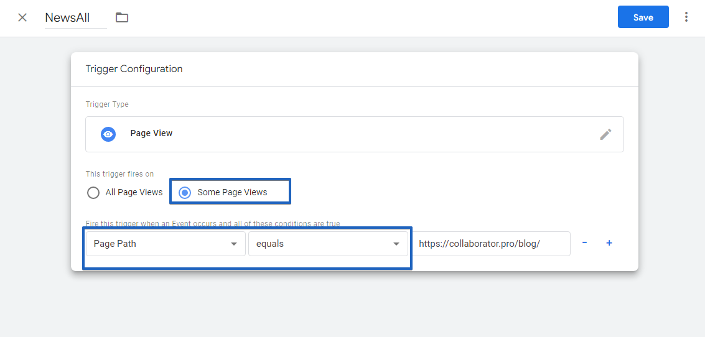Select the All Page Views radio button

[x=93, y=193]
